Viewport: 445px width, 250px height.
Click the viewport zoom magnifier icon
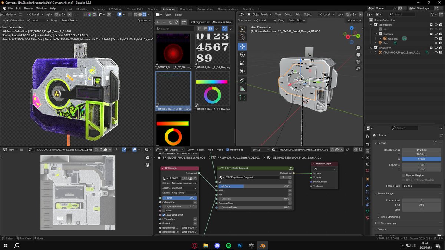click(x=358, y=48)
